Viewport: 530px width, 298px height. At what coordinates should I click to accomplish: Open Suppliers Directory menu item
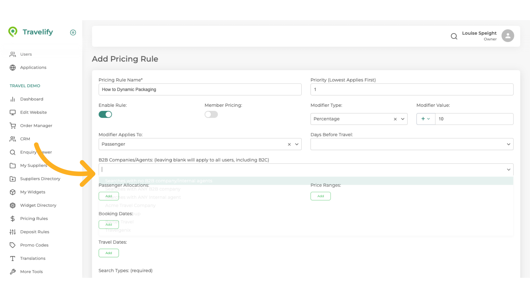40,179
